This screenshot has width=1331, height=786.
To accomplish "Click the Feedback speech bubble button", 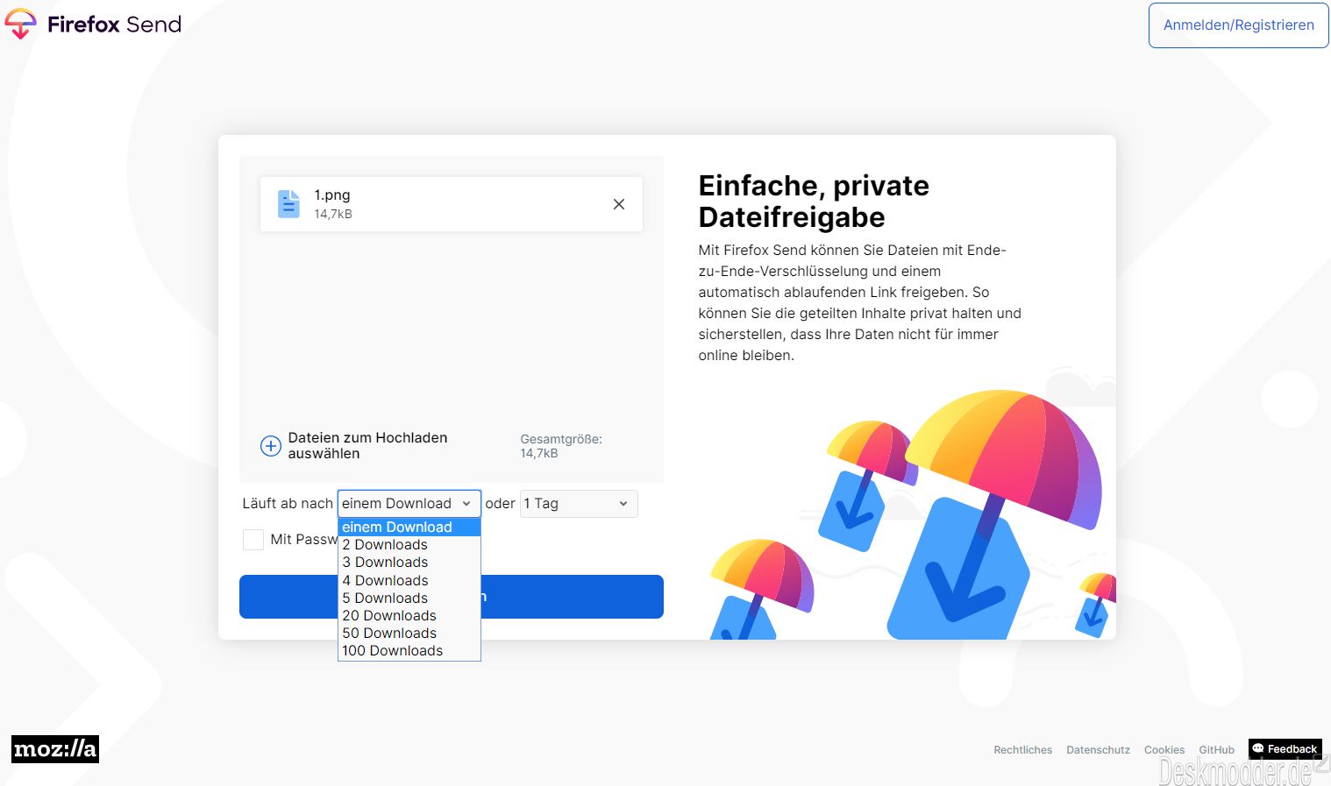I will pyautogui.click(x=1285, y=749).
